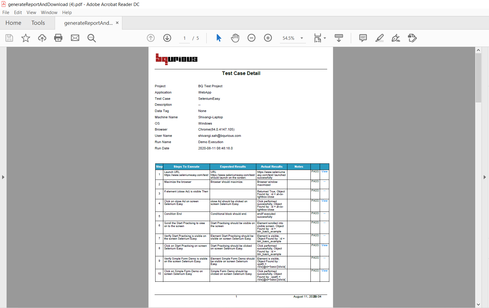
Task: Upload file to cloud icon
Action: 42,38
